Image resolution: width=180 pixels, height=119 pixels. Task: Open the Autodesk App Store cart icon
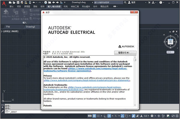tap(149, 2)
